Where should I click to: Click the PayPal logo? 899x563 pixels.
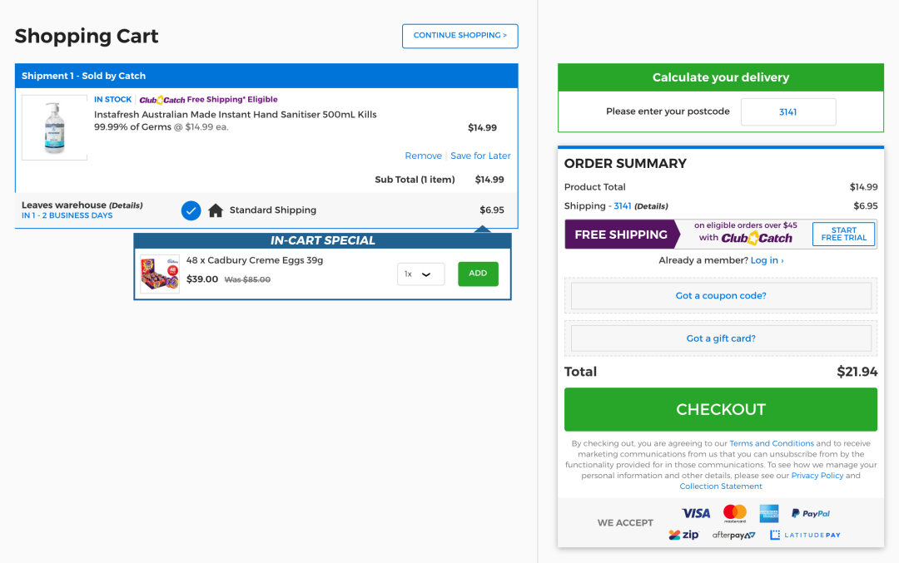tap(810, 514)
